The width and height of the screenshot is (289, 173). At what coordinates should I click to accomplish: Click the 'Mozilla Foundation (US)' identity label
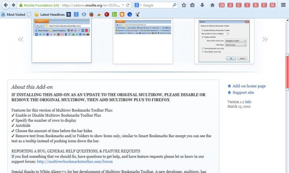click(41, 5)
